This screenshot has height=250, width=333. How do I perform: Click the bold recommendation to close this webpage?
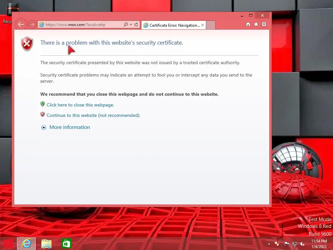click(x=129, y=94)
